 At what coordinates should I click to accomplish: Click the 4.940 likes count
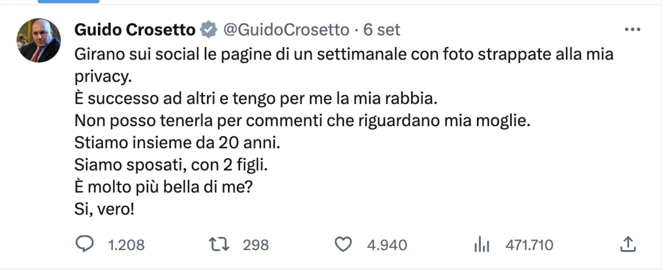387,245
